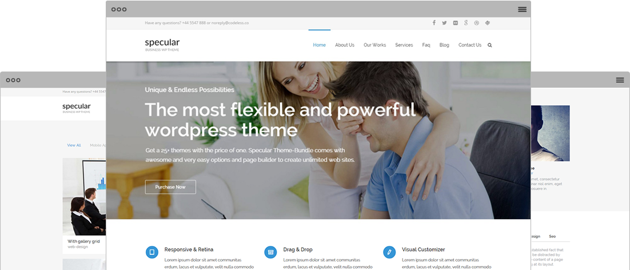Open the Our Works menu item
630x270 pixels.
click(x=375, y=45)
